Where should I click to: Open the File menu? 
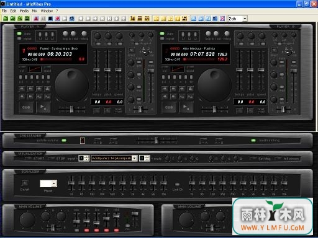pos(4,11)
